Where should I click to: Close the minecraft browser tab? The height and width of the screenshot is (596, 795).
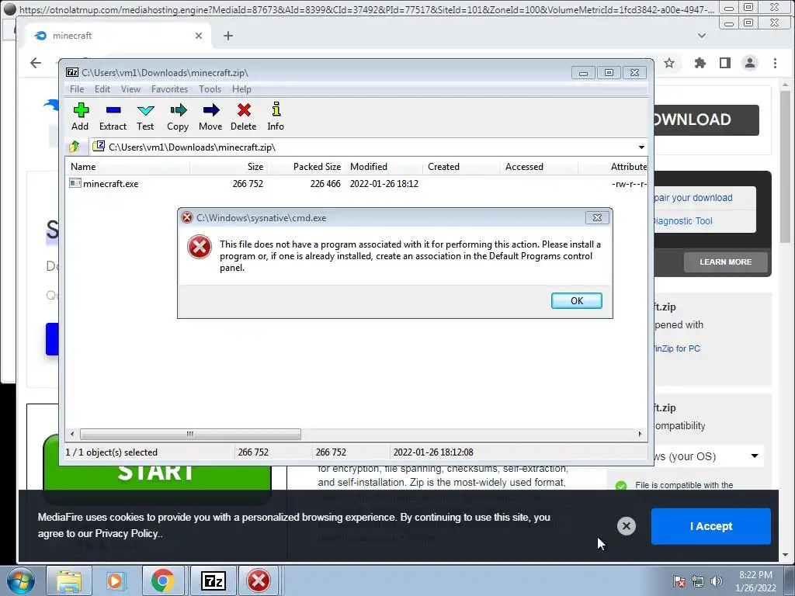pyautogui.click(x=199, y=36)
